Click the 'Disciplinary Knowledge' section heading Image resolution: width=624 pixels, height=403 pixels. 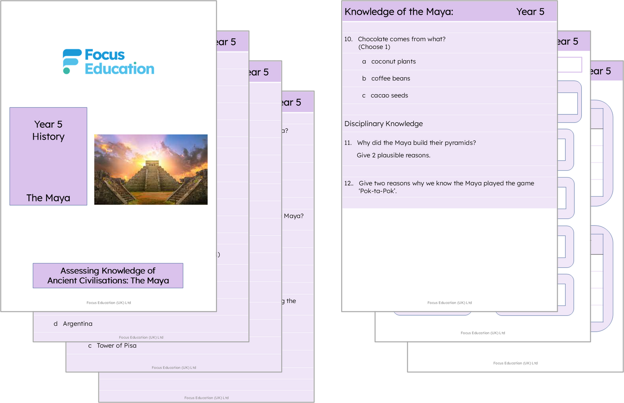click(383, 124)
